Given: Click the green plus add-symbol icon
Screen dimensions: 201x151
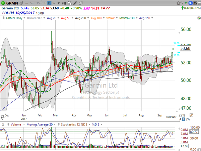Looking at the screenshot, I should [x=3, y=3].
